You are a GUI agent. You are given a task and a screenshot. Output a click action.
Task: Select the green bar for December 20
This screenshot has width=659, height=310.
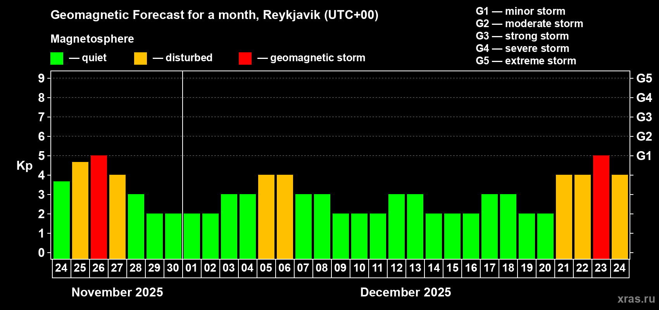[x=545, y=236]
